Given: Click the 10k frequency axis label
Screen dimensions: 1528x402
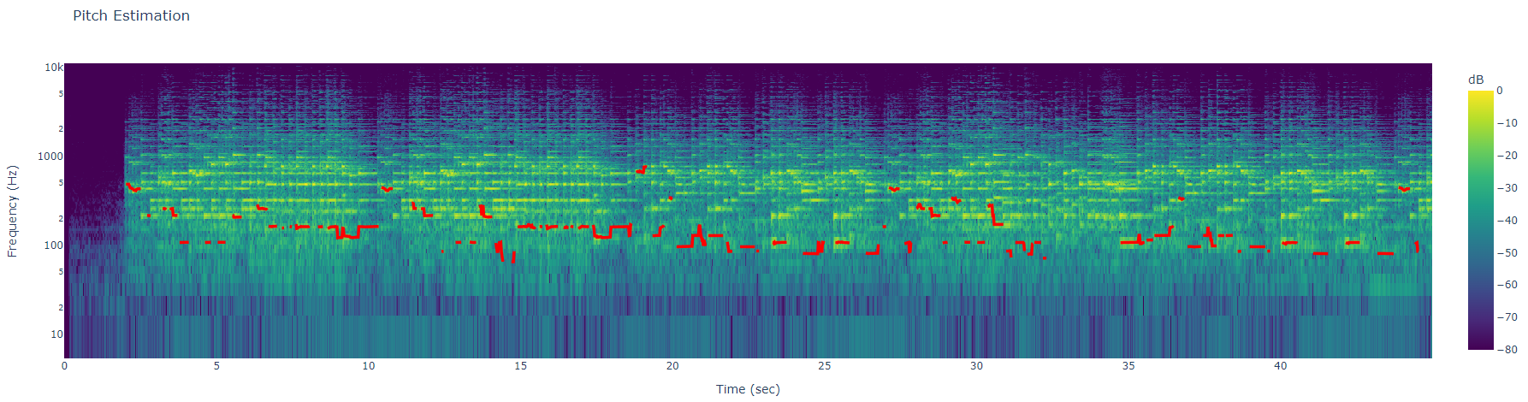Looking at the screenshot, I should [x=53, y=68].
